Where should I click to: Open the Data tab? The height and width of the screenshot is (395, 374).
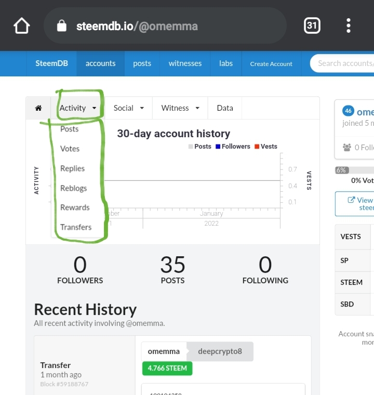[225, 108]
